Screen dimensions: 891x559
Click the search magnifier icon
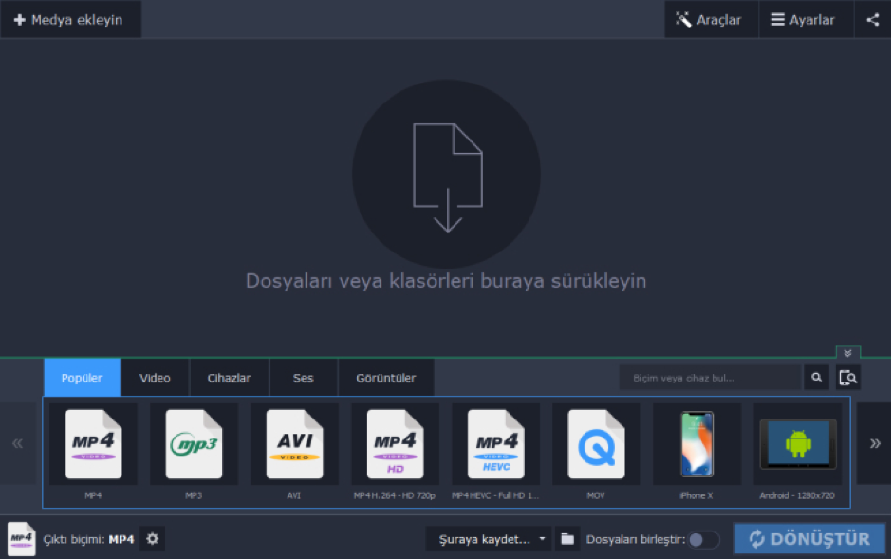click(817, 378)
